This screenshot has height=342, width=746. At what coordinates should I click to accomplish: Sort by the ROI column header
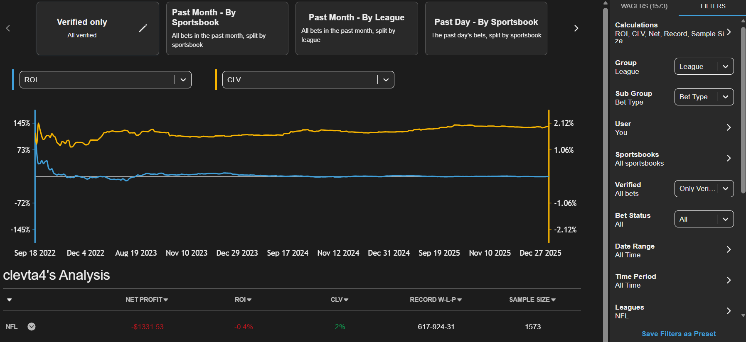tap(243, 300)
